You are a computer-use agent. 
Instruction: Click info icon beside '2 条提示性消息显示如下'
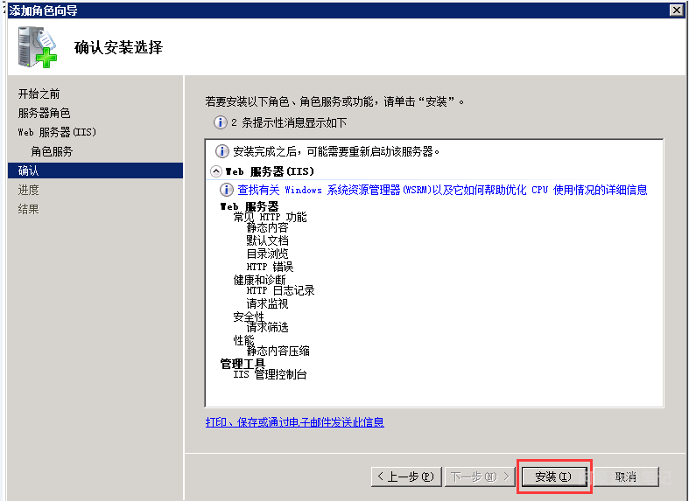221,122
